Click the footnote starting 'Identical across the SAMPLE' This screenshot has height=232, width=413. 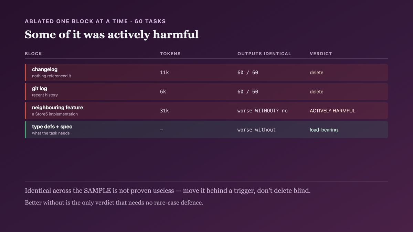coord(168,190)
